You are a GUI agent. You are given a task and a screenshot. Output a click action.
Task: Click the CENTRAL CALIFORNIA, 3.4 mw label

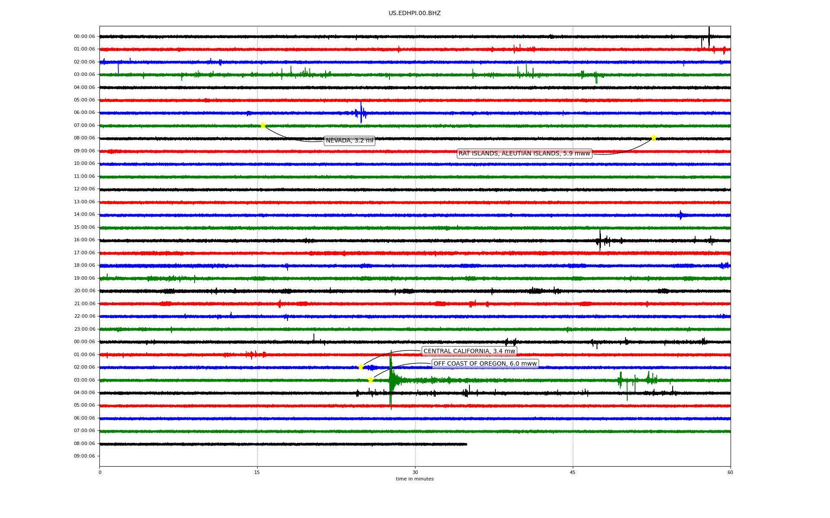469,351
